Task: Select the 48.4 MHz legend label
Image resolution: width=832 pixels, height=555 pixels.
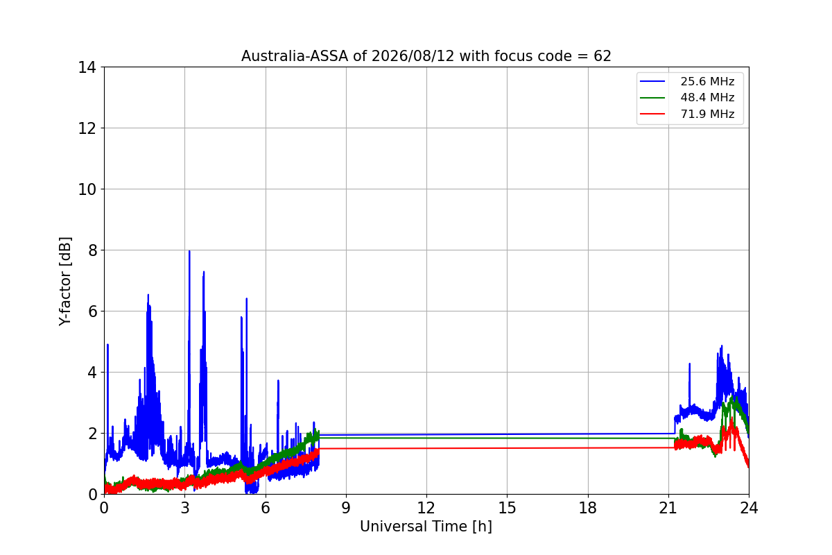Action: click(x=707, y=98)
